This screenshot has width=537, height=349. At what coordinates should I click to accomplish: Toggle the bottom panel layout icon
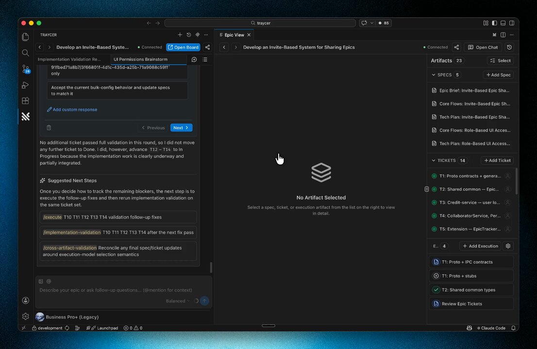[503, 23]
